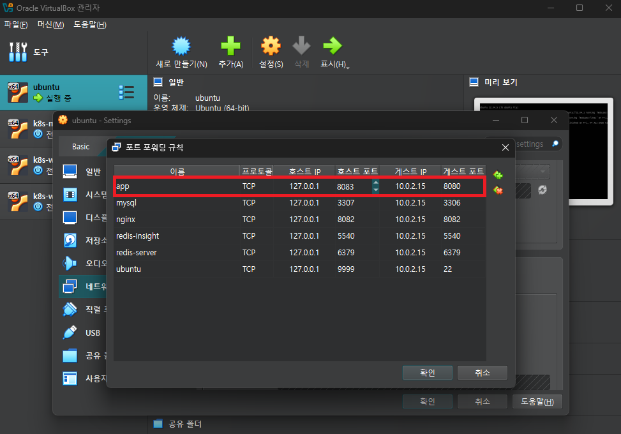Click mysql guest port 3306 cell

(x=463, y=203)
